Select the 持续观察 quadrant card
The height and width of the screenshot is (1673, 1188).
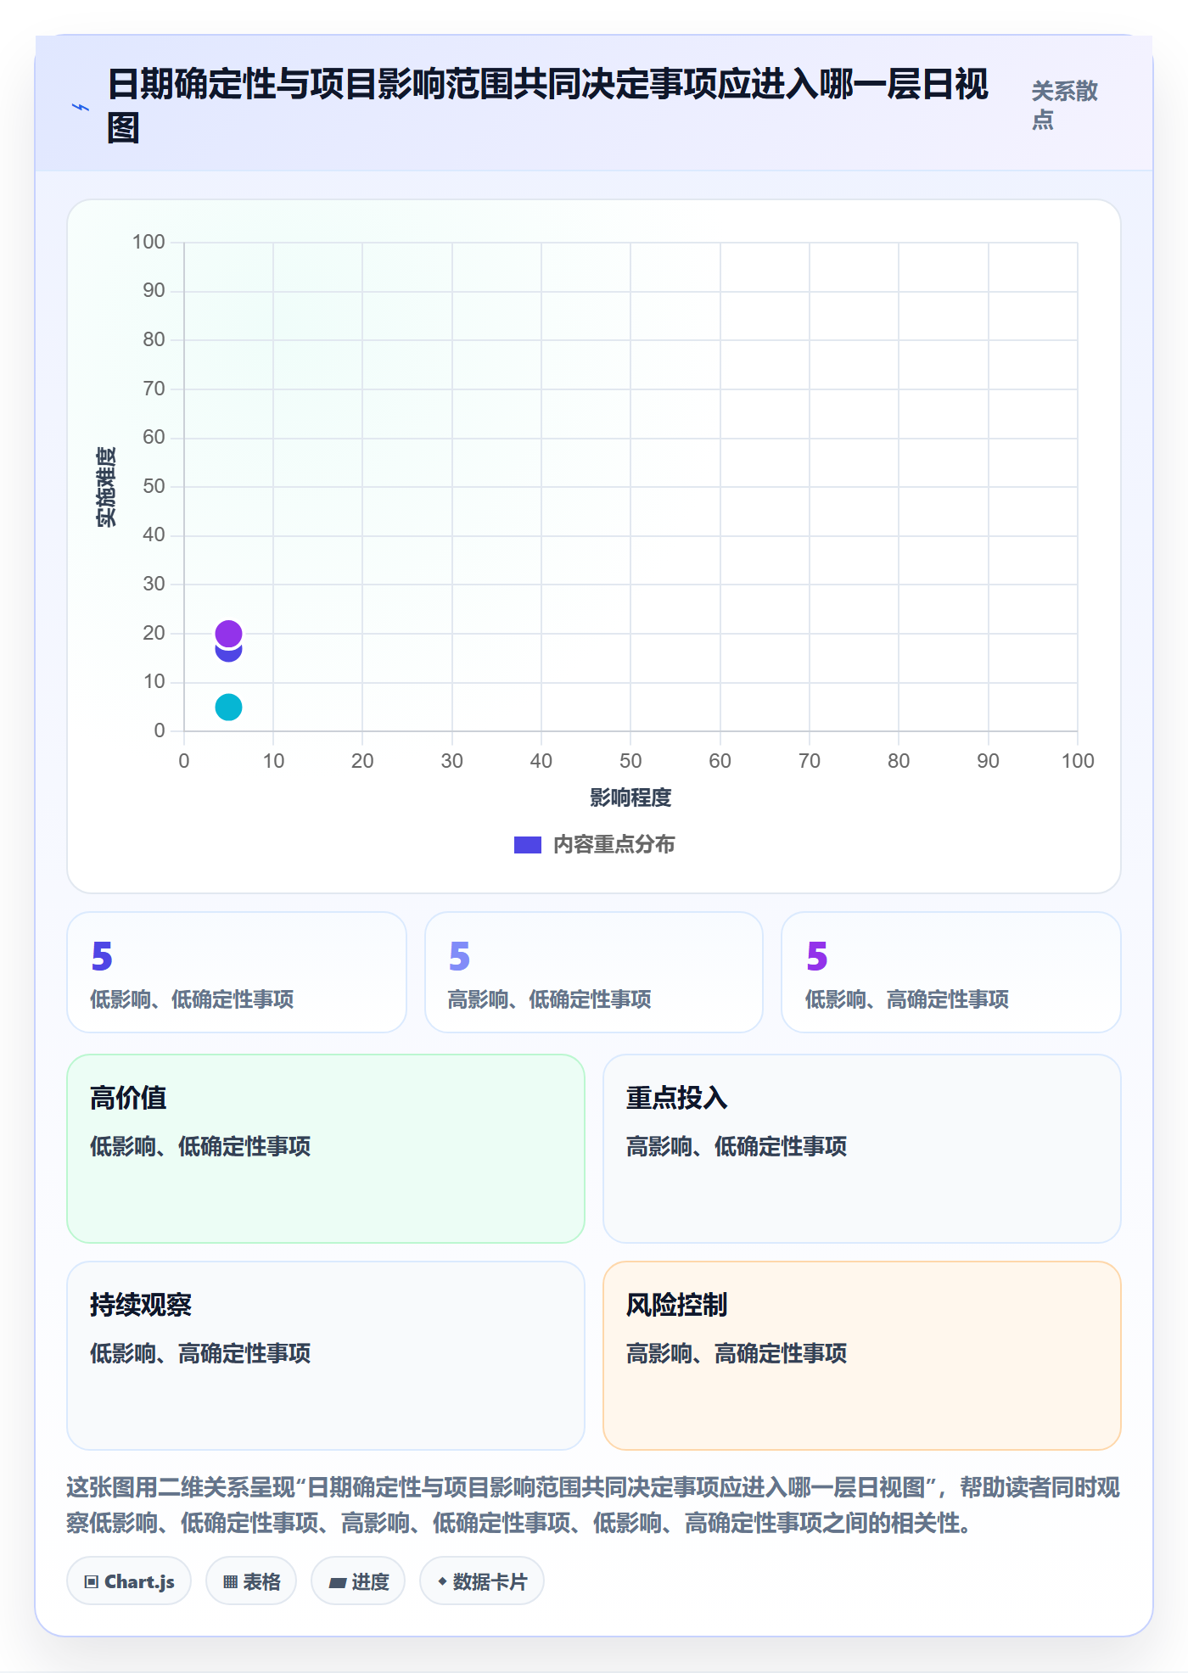(x=326, y=1356)
